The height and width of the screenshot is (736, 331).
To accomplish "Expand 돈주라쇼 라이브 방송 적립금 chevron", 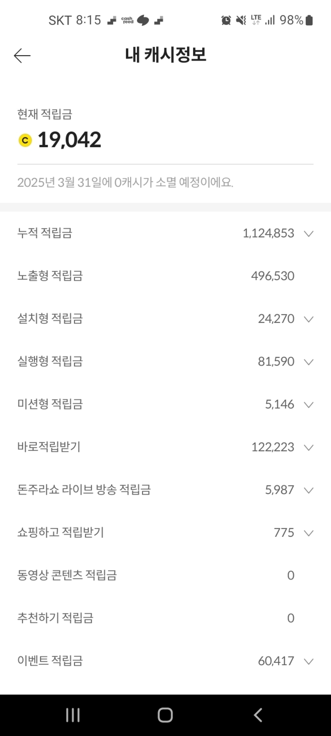I will coord(308,490).
